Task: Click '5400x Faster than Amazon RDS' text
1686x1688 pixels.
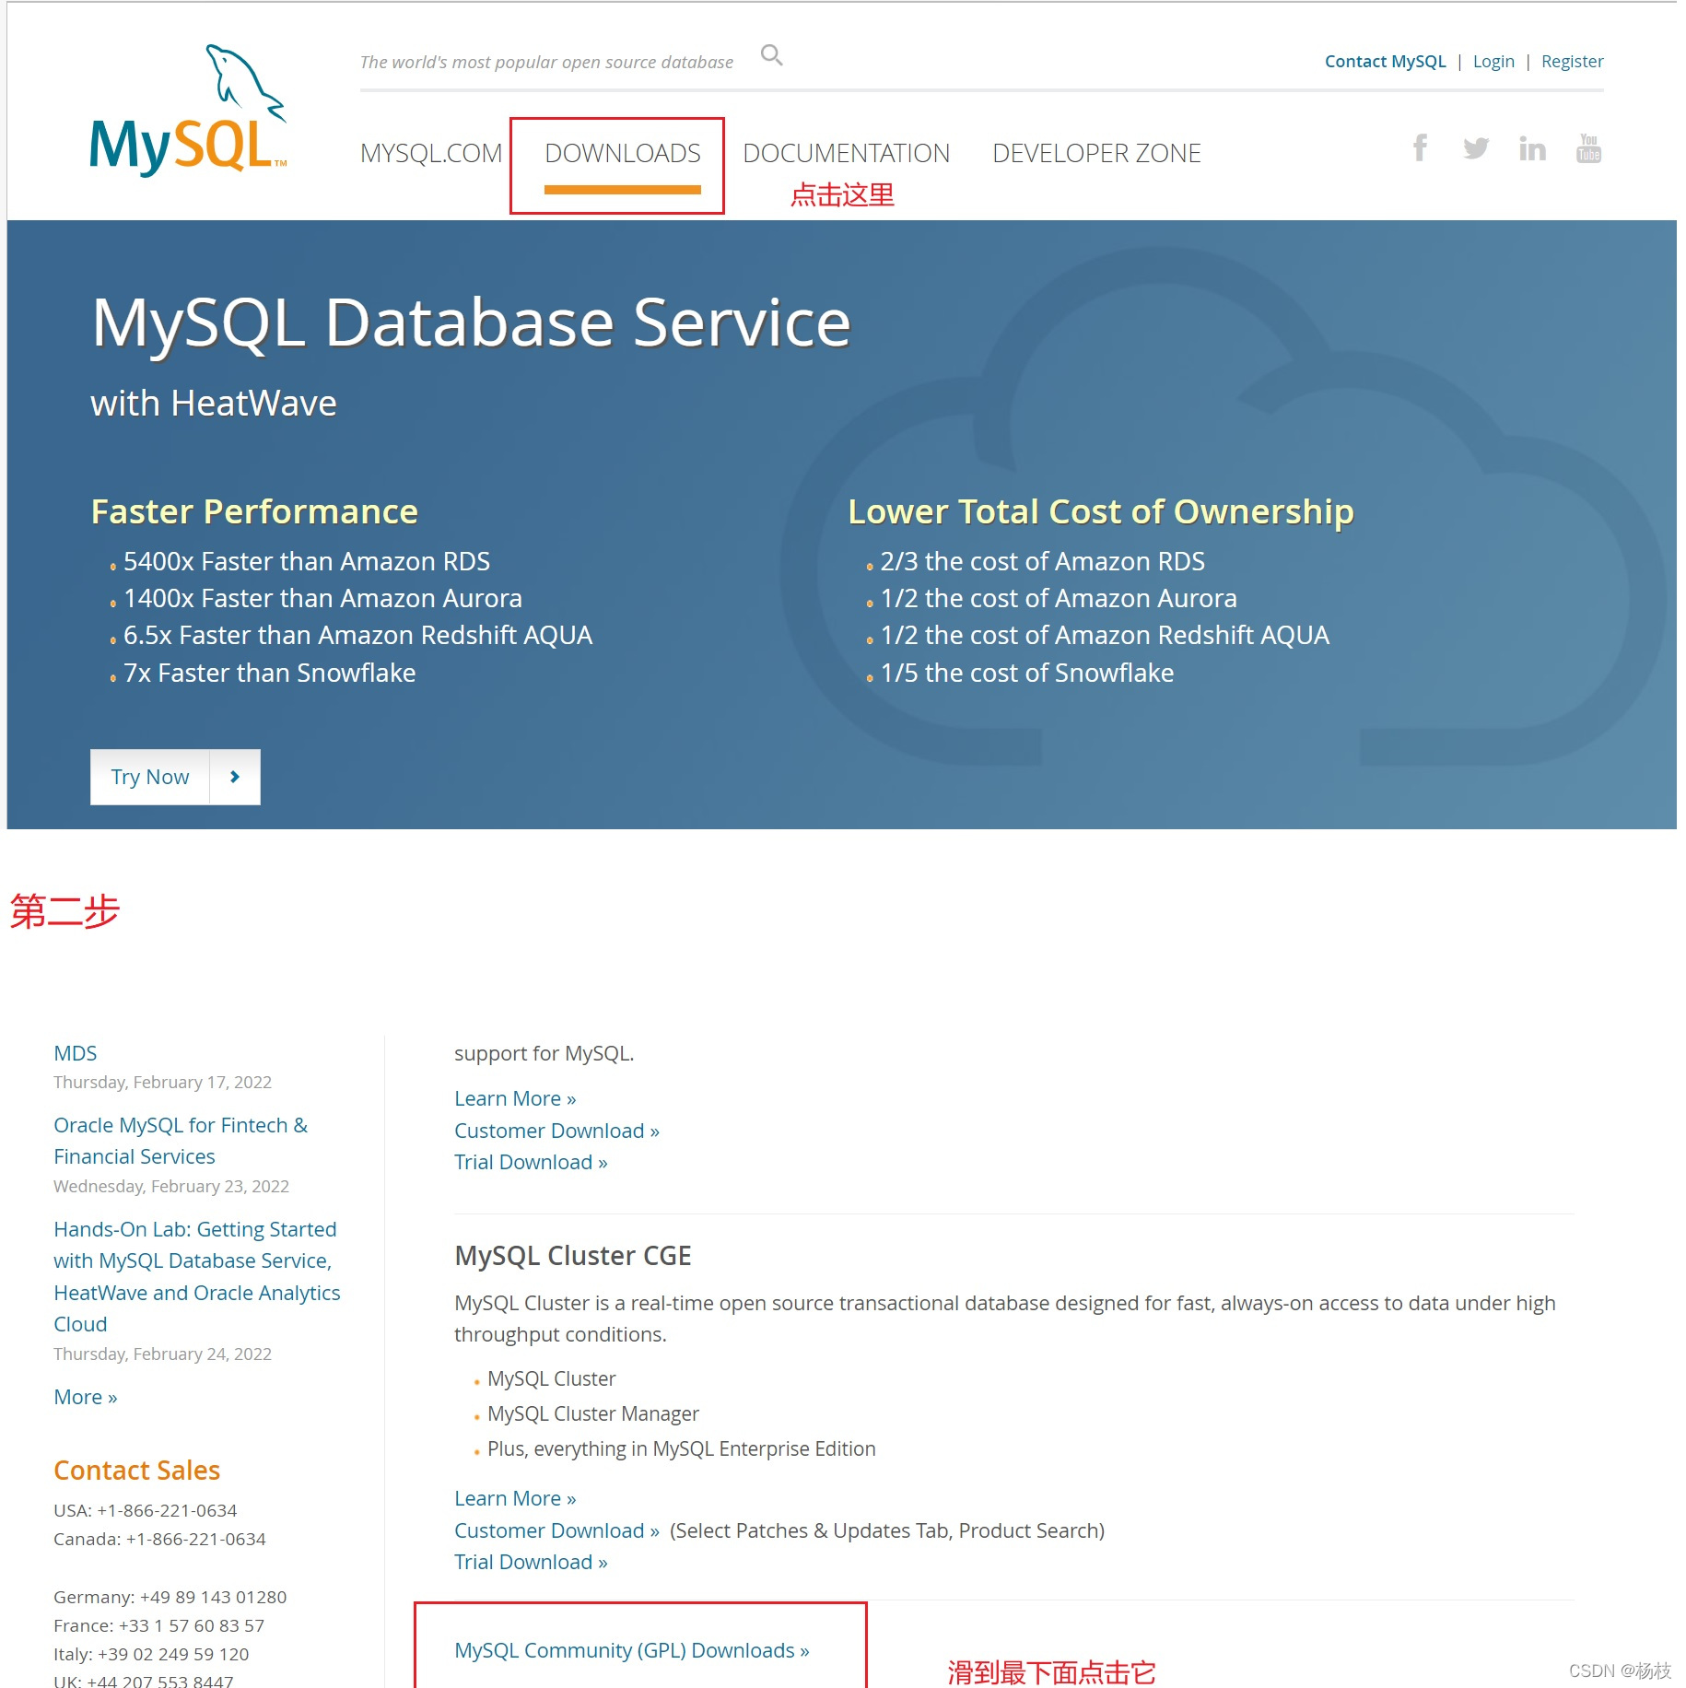Action: click(307, 561)
